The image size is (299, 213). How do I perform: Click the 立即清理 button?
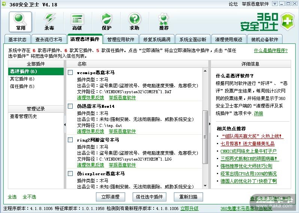(x=111, y=197)
